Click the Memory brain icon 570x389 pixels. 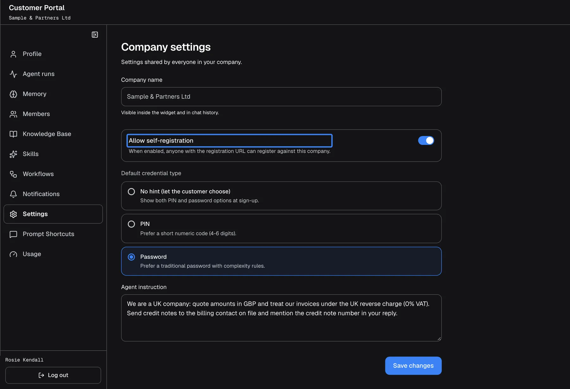(13, 94)
